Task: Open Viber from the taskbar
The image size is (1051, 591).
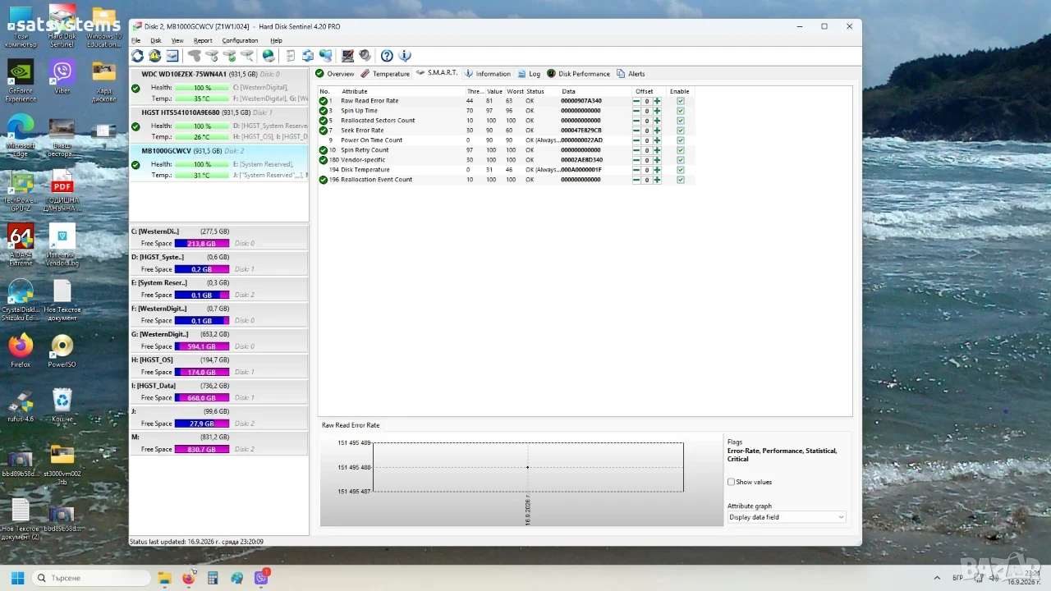Action: point(262,578)
